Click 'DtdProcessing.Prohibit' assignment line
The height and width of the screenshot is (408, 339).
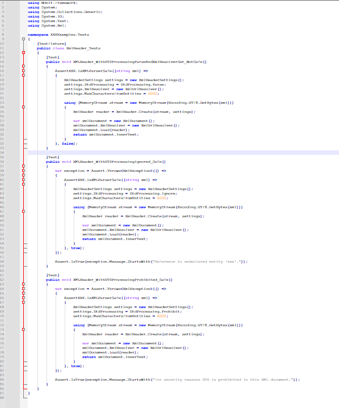pos(128,312)
